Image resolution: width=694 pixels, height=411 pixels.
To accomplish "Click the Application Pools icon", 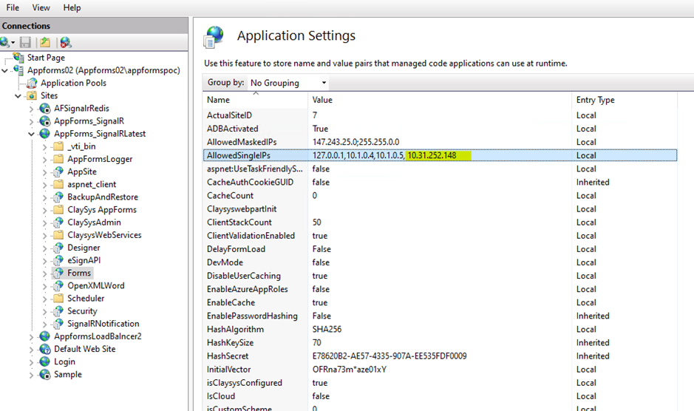I will tap(32, 84).
